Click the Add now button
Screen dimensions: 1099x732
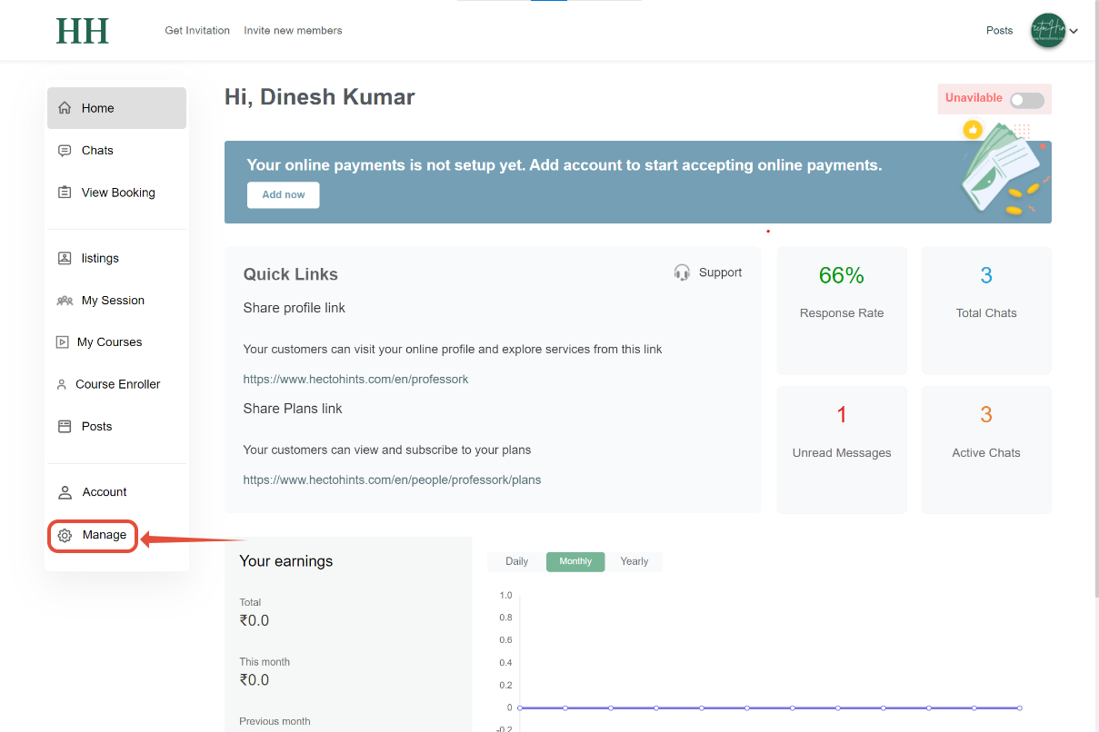click(284, 195)
